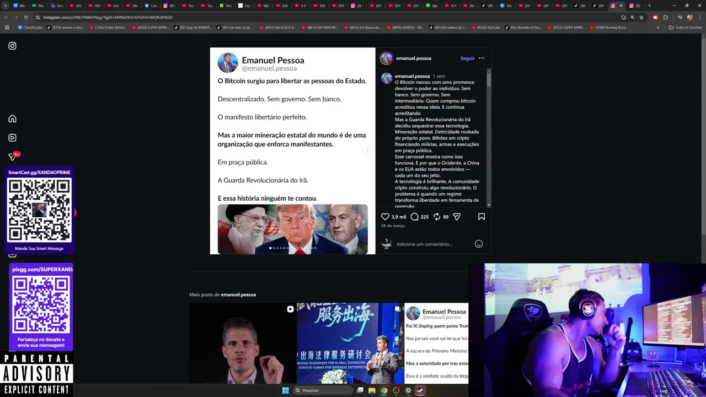Open the Chinese summit stage post thumbnail
706x397 pixels.
(x=350, y=343)
